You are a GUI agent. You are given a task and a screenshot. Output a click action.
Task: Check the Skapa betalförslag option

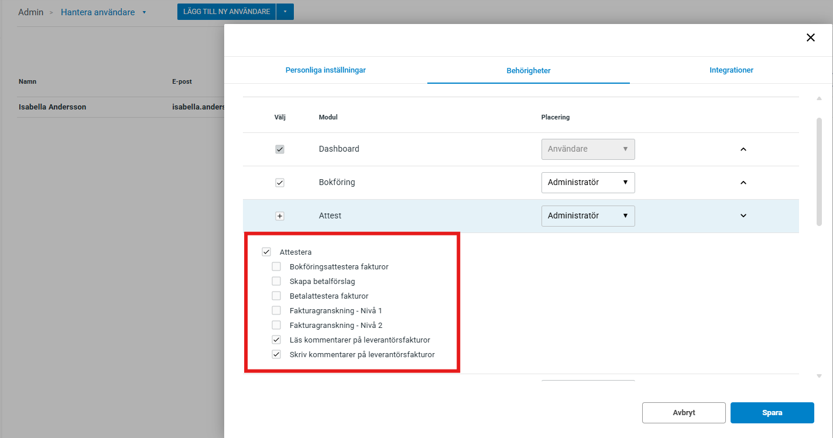coord(276,282)
